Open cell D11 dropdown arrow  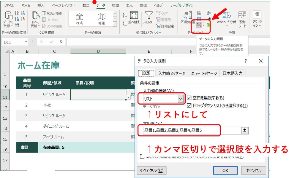128,97
